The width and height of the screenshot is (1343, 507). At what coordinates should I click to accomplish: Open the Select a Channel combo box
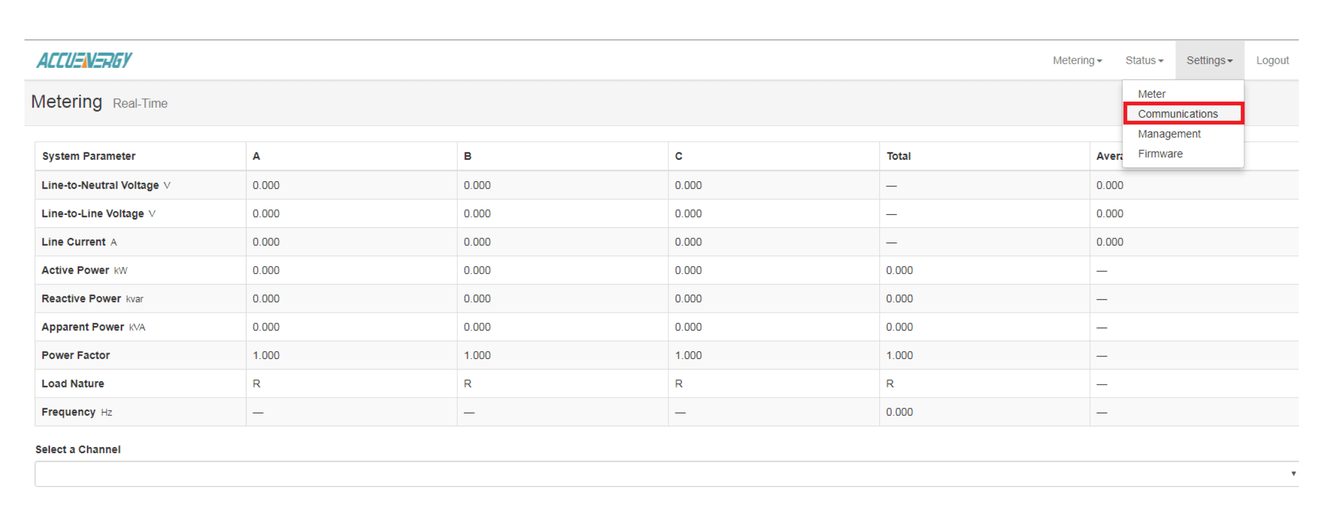click(x=666, y=474)
